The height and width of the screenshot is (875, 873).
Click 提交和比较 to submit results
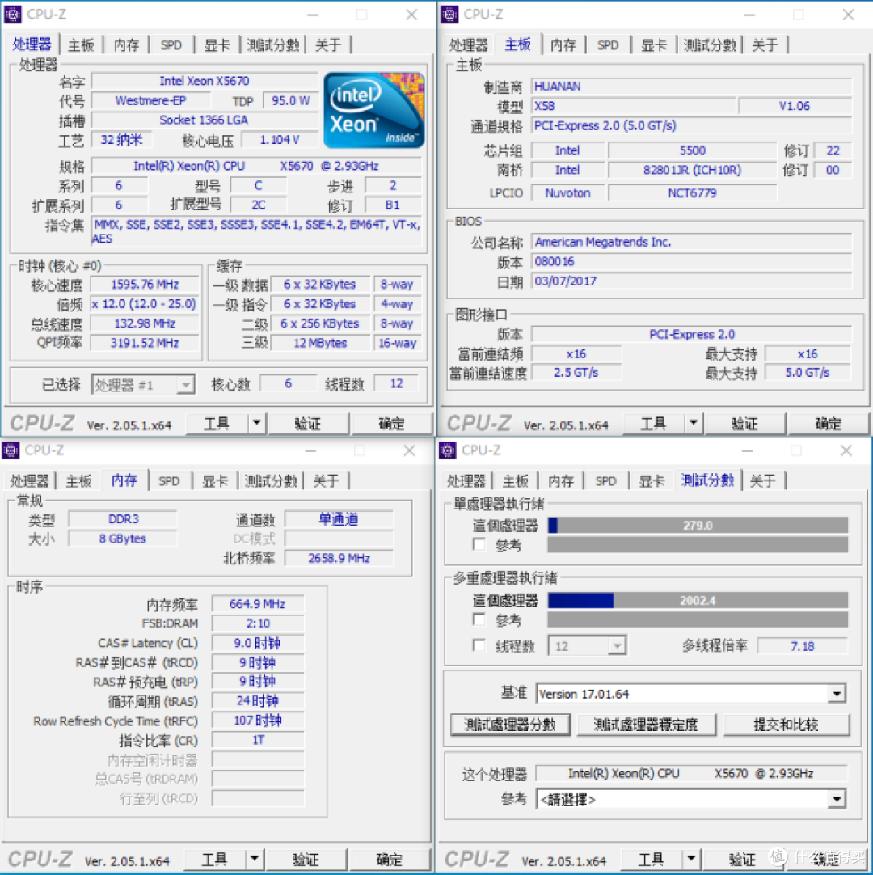(786, 725)
